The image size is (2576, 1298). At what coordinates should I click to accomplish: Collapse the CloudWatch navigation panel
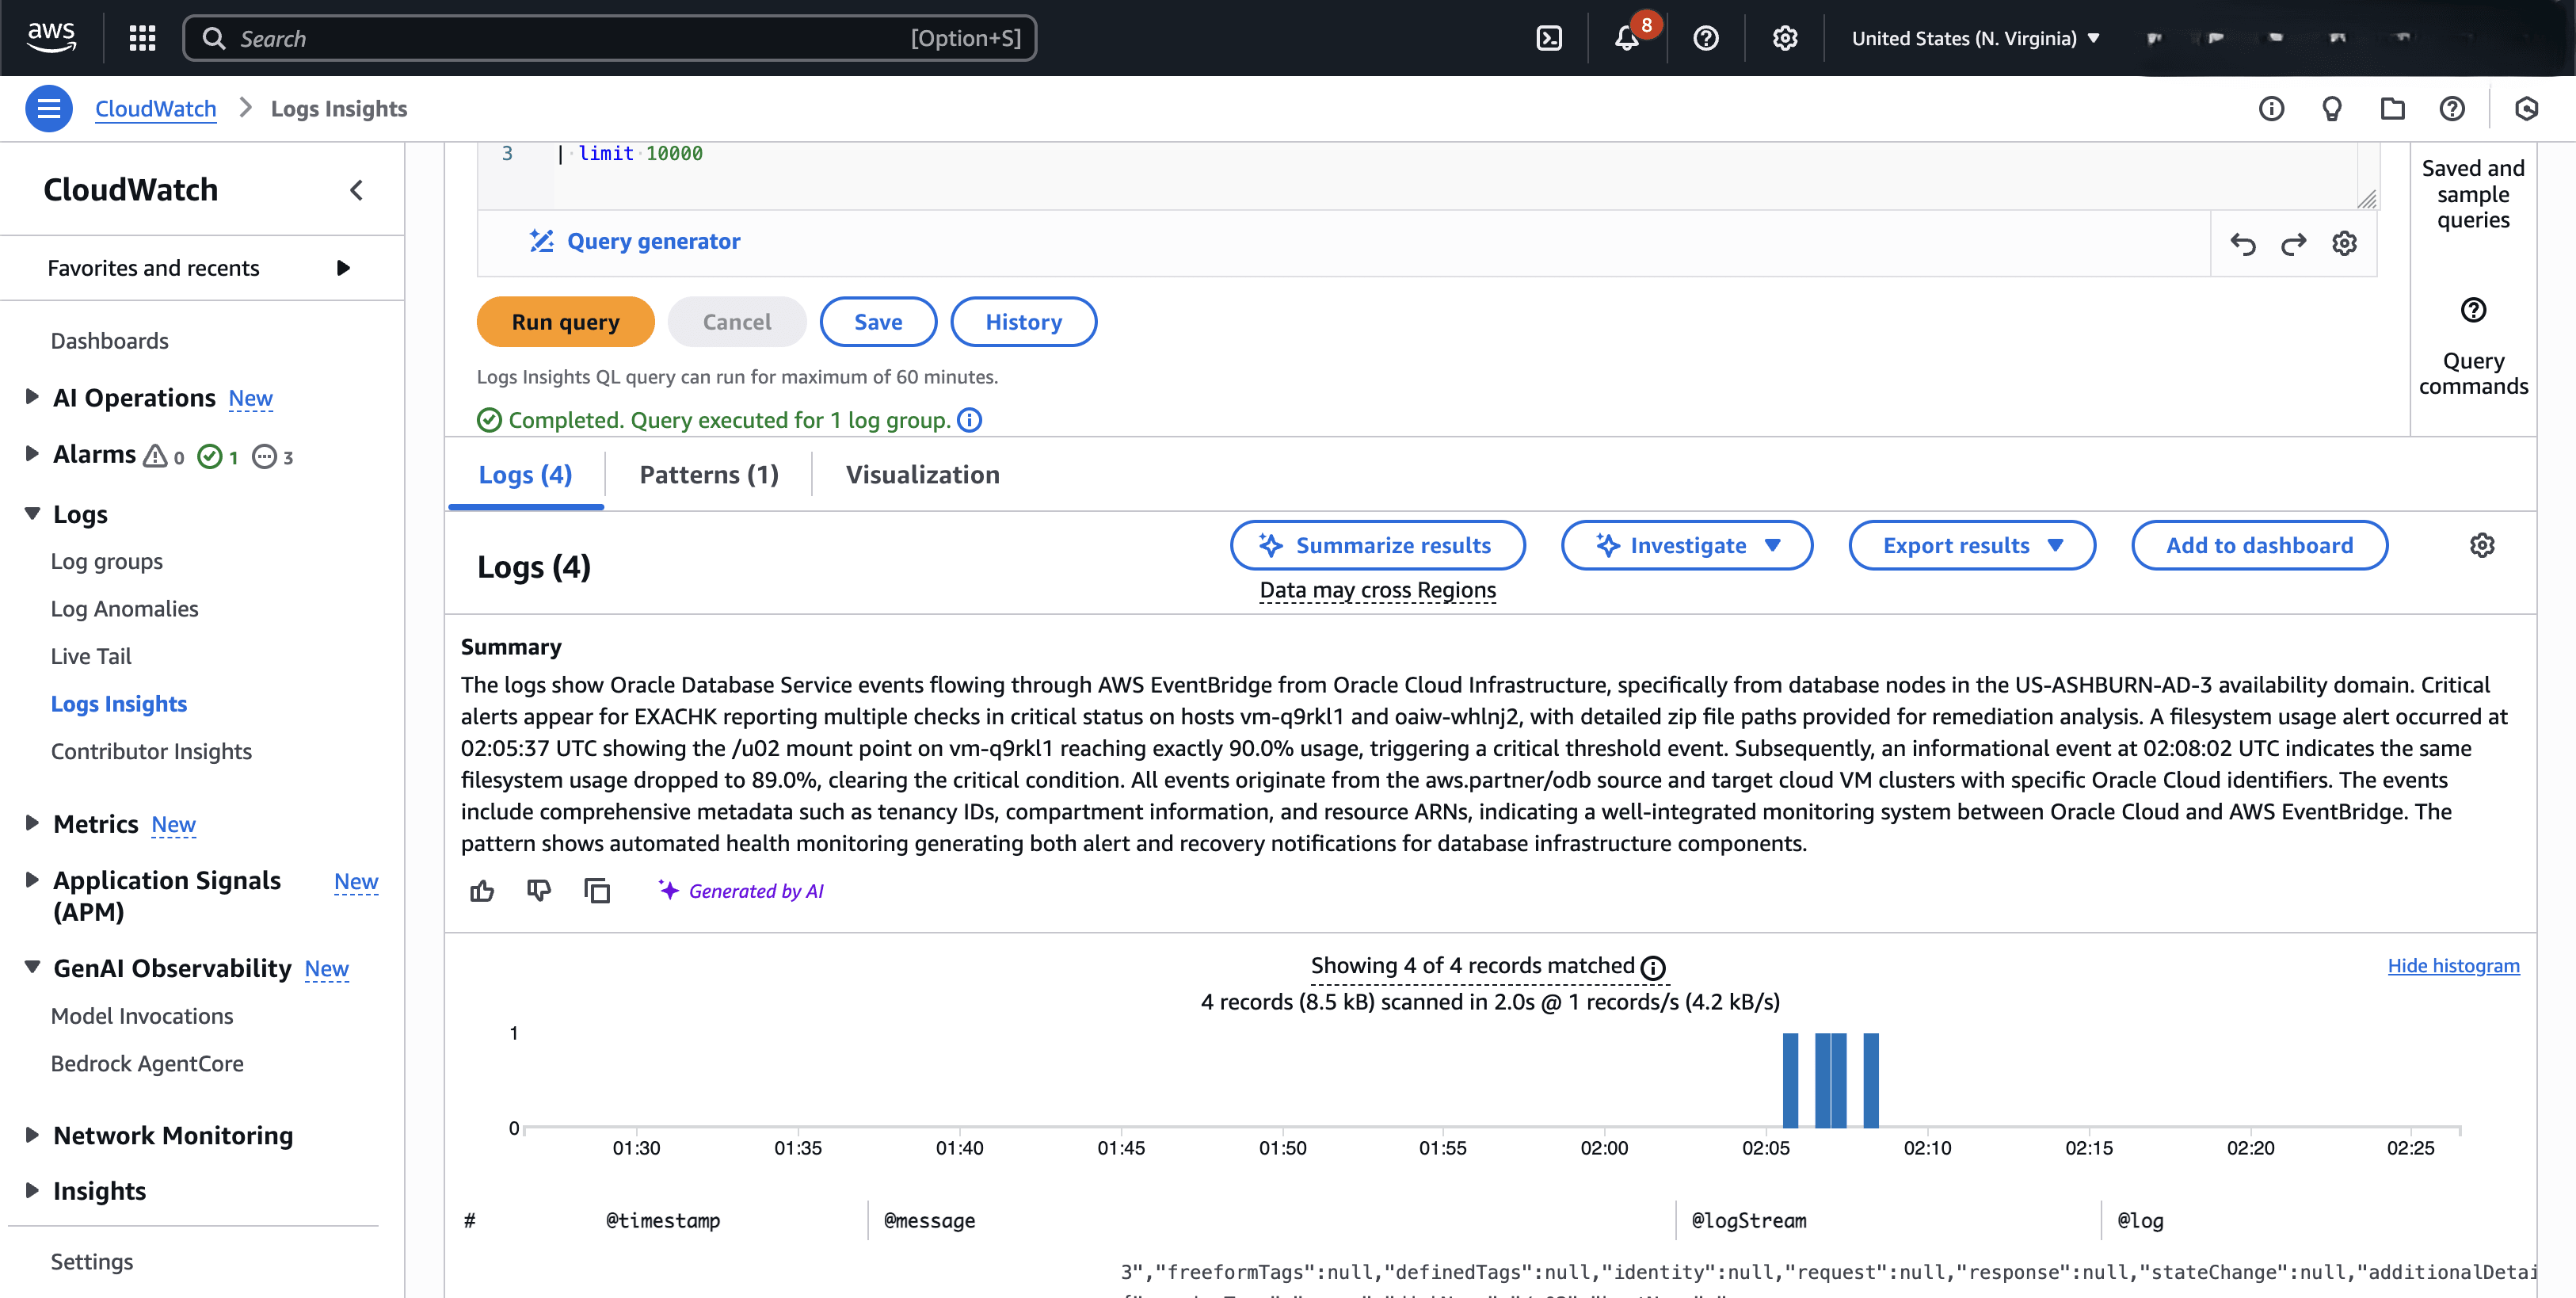pyautogui.click(x=356, y=190)
